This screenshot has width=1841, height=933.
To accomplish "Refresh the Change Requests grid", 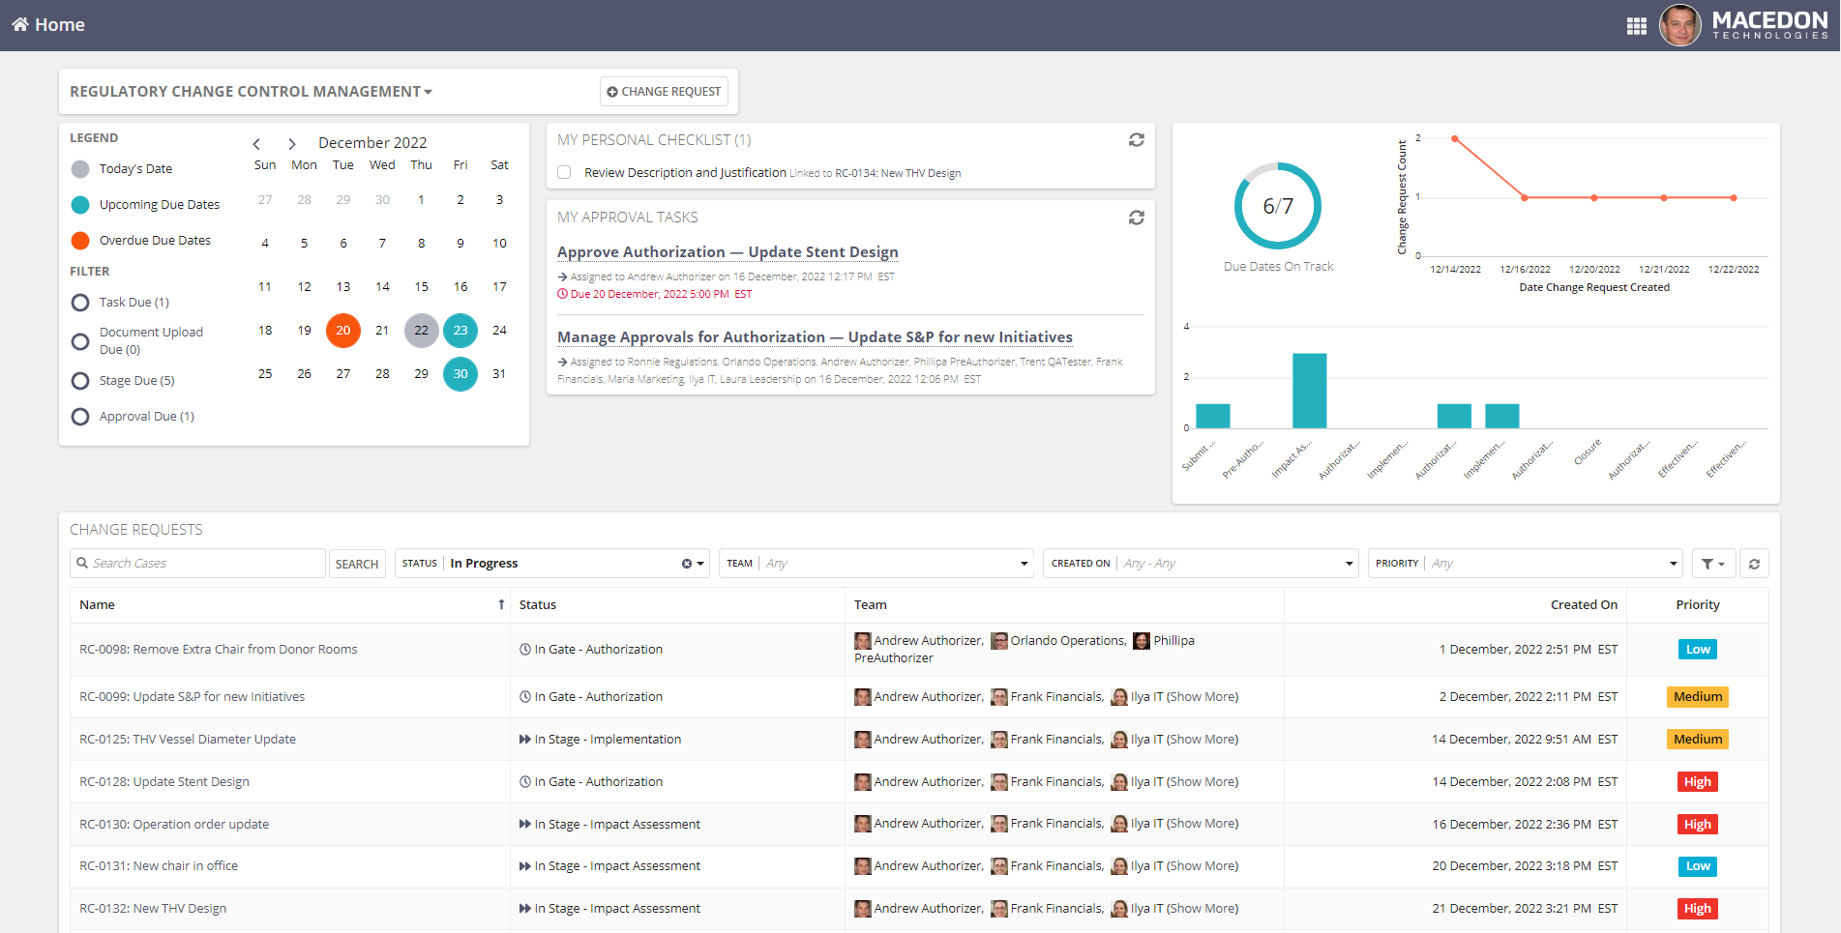I will (x=1753, y=564).
